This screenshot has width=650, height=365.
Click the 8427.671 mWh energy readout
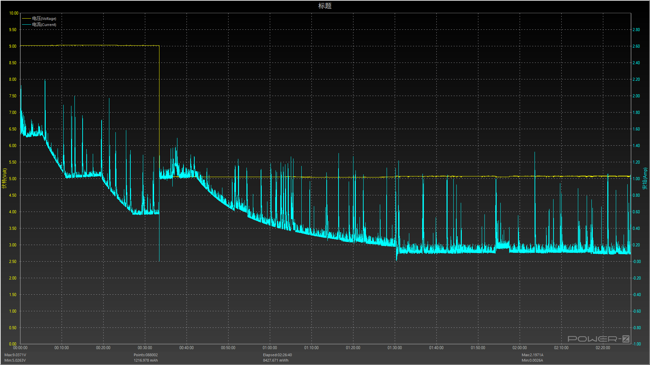[x=276, y=360]
